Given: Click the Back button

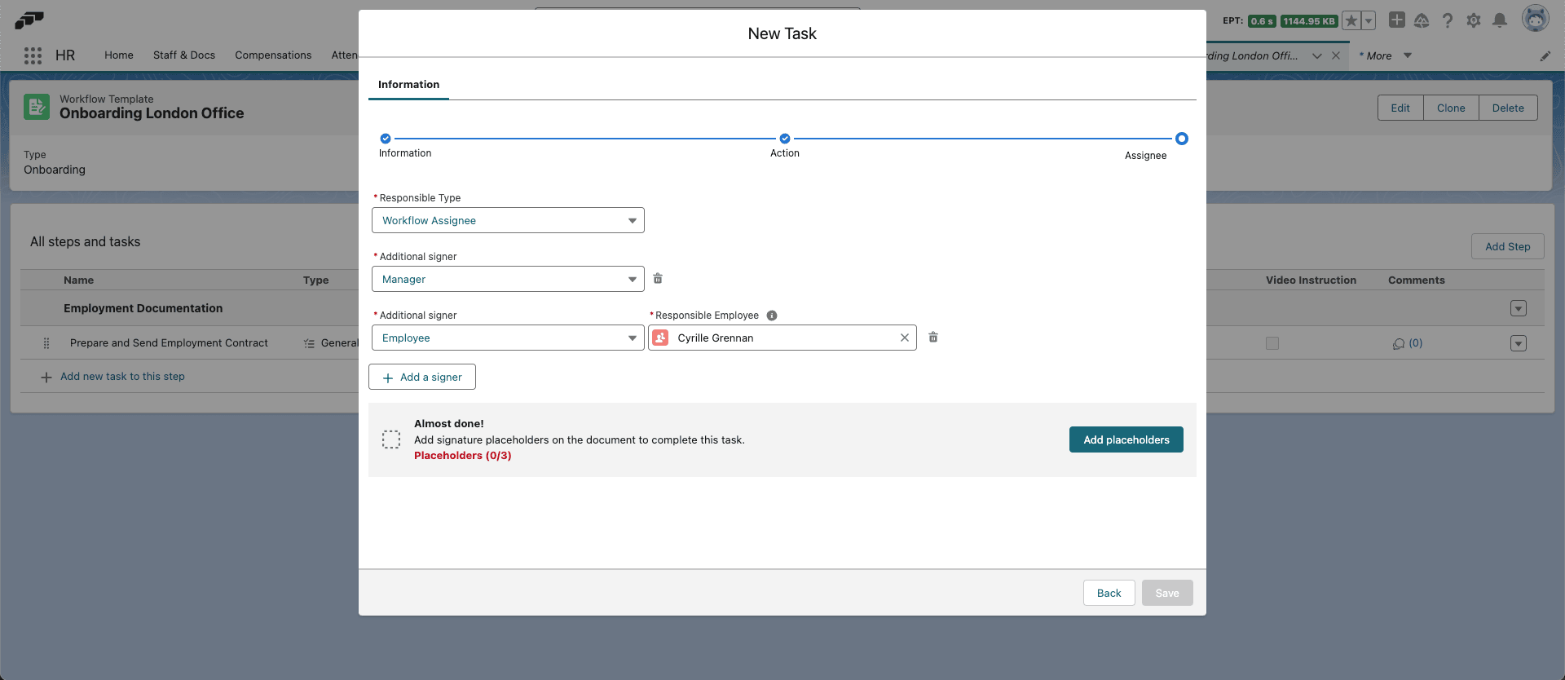Looking at the screenshot, I should 1109,593.
